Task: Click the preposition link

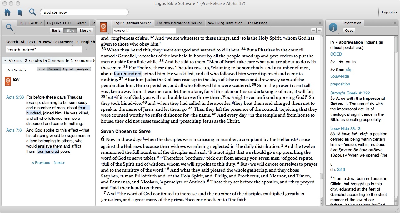Action: (340, 84)
